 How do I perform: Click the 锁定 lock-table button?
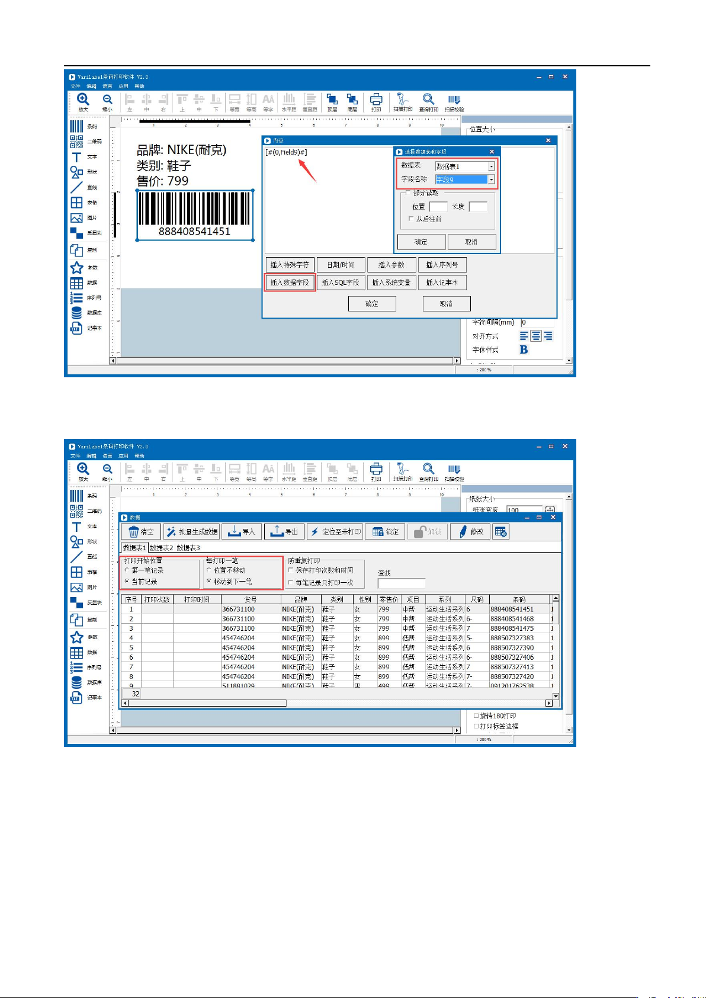tap(386, 532)
